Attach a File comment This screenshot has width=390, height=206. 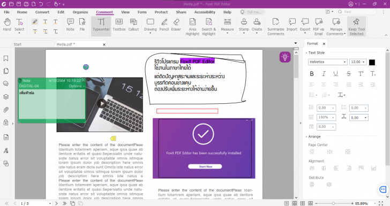82,25
